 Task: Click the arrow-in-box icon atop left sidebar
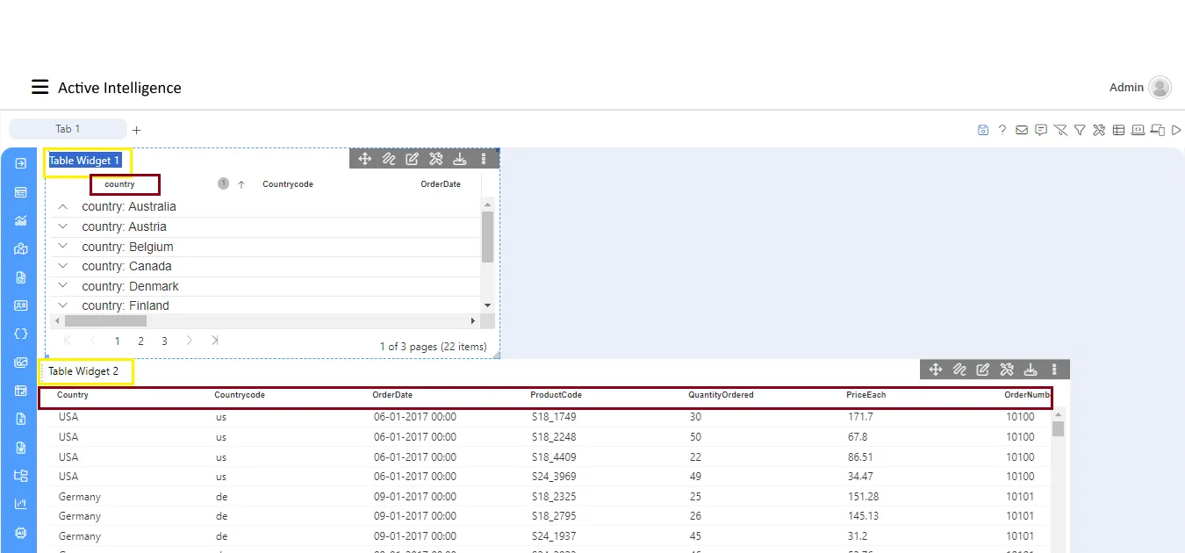21,163
